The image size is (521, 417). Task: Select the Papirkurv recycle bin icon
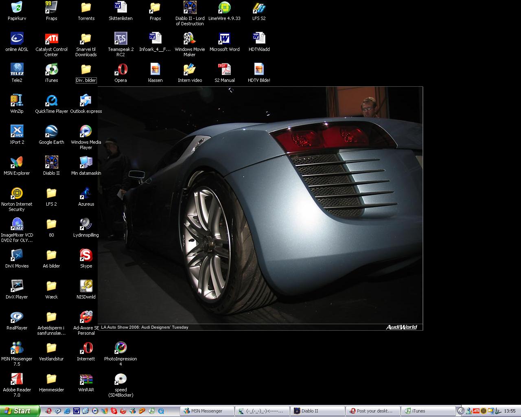coord(17,8)
